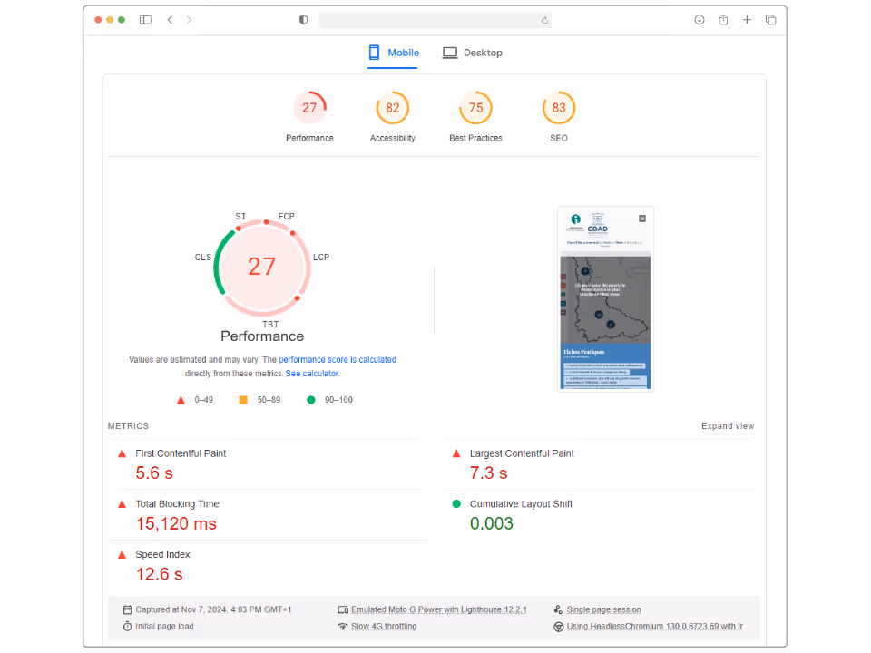The image size is (871, 653).
Task: Switch to the Desktop report tab
Action: click(x=472, y=53)
